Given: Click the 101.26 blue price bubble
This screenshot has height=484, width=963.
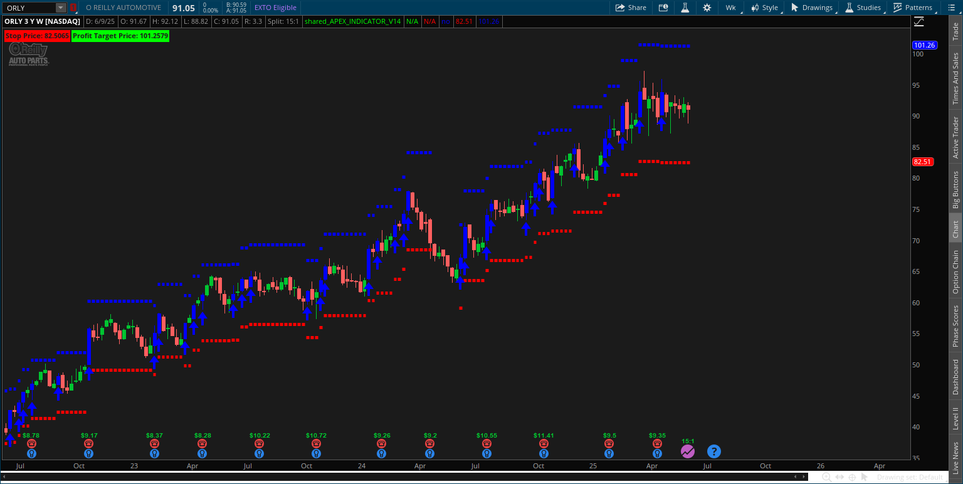Looking at the screenshot, I should pyautogui.click(x=925, y=45).
